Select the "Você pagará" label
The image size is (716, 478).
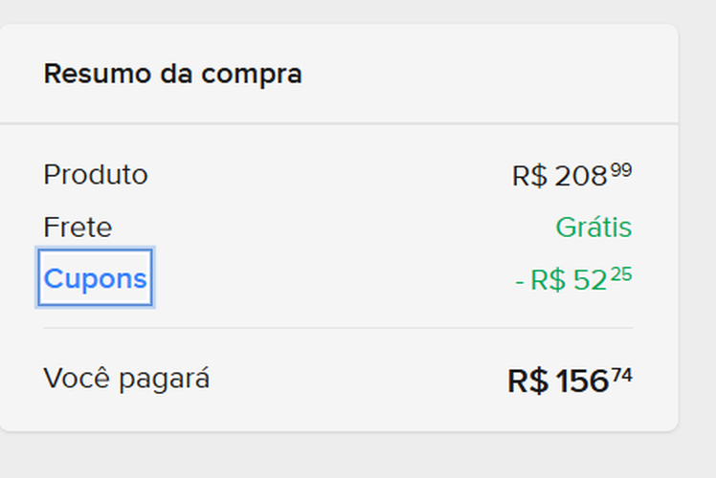coord(126,379)
